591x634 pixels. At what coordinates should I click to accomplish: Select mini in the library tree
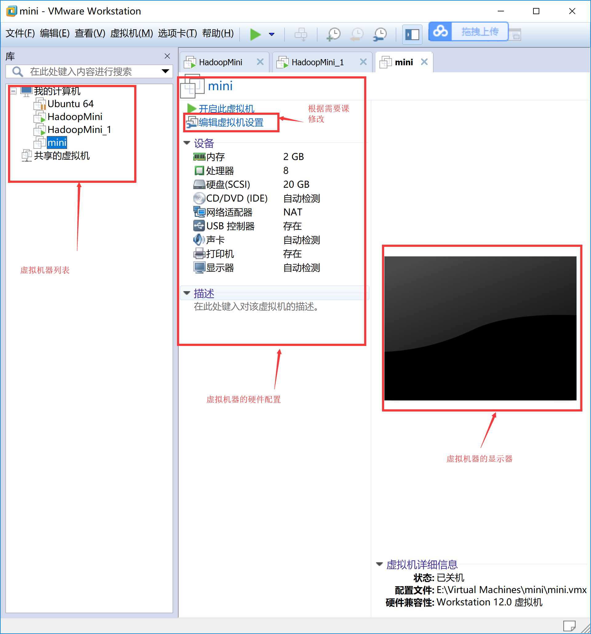point(57,142)
